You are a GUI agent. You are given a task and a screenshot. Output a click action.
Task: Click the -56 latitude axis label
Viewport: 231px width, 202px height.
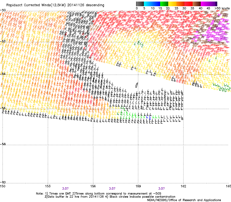[3, 108]
